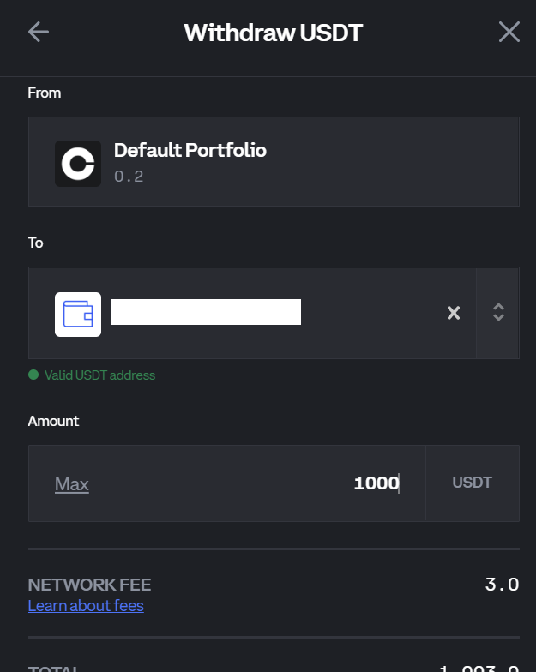Click the Max amount link
Viewport: 536px width, 672px height.
[72, 484]
